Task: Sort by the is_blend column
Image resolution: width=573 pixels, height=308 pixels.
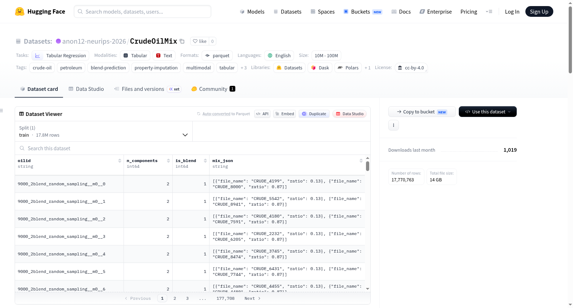Action: coord(205,161)
